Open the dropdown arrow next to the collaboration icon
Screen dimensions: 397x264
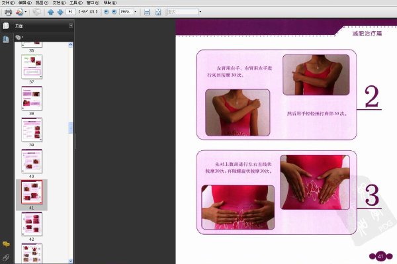[26, 12]
